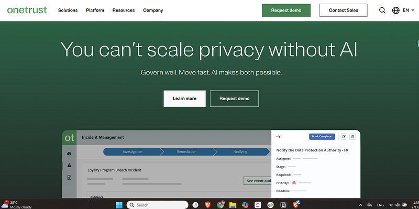
Task: Click the outlined Request demo hero button
Action: 234,98
